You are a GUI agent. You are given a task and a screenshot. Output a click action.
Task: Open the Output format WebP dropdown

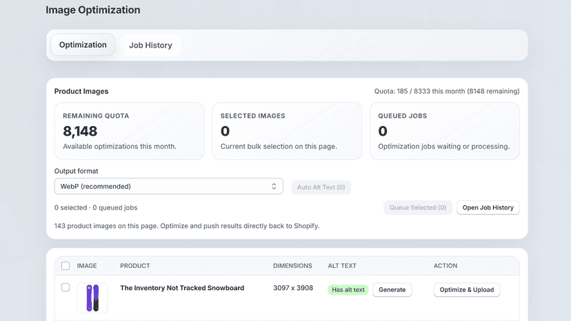pos(168,187)
